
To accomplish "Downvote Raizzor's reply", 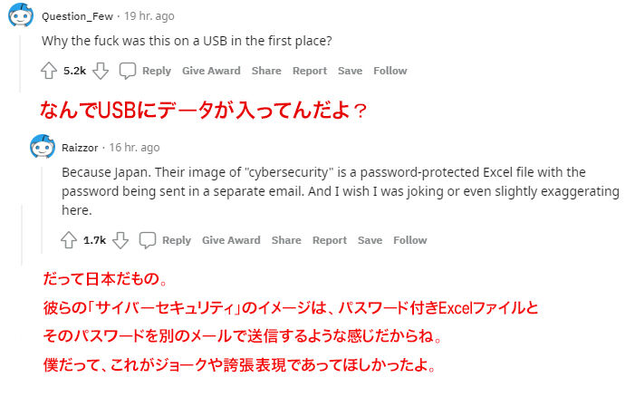I will (120, 240).
